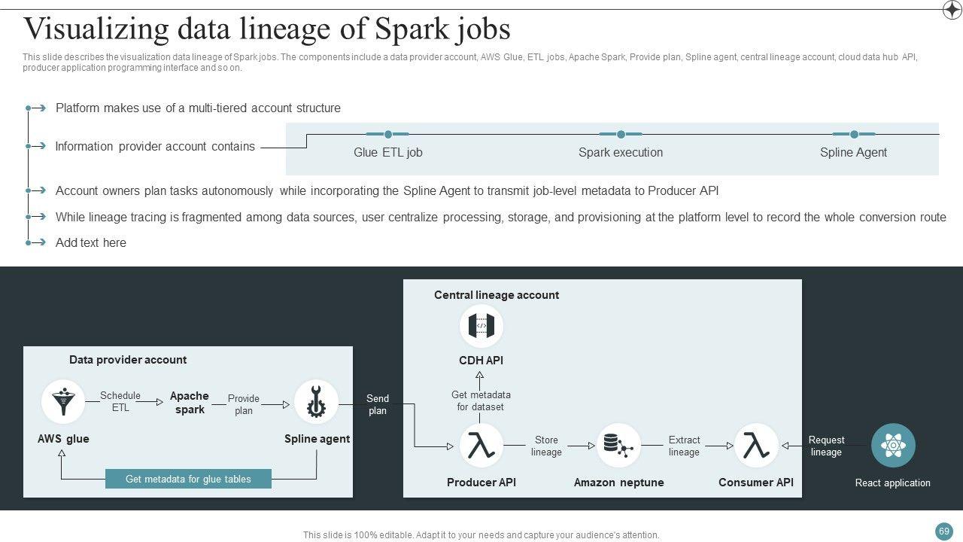Click the Add text here placeholder
This screenshot has width=963, height=542.
91,242
